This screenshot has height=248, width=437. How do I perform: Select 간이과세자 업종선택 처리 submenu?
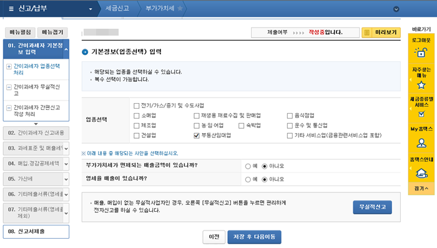(36, 69)
